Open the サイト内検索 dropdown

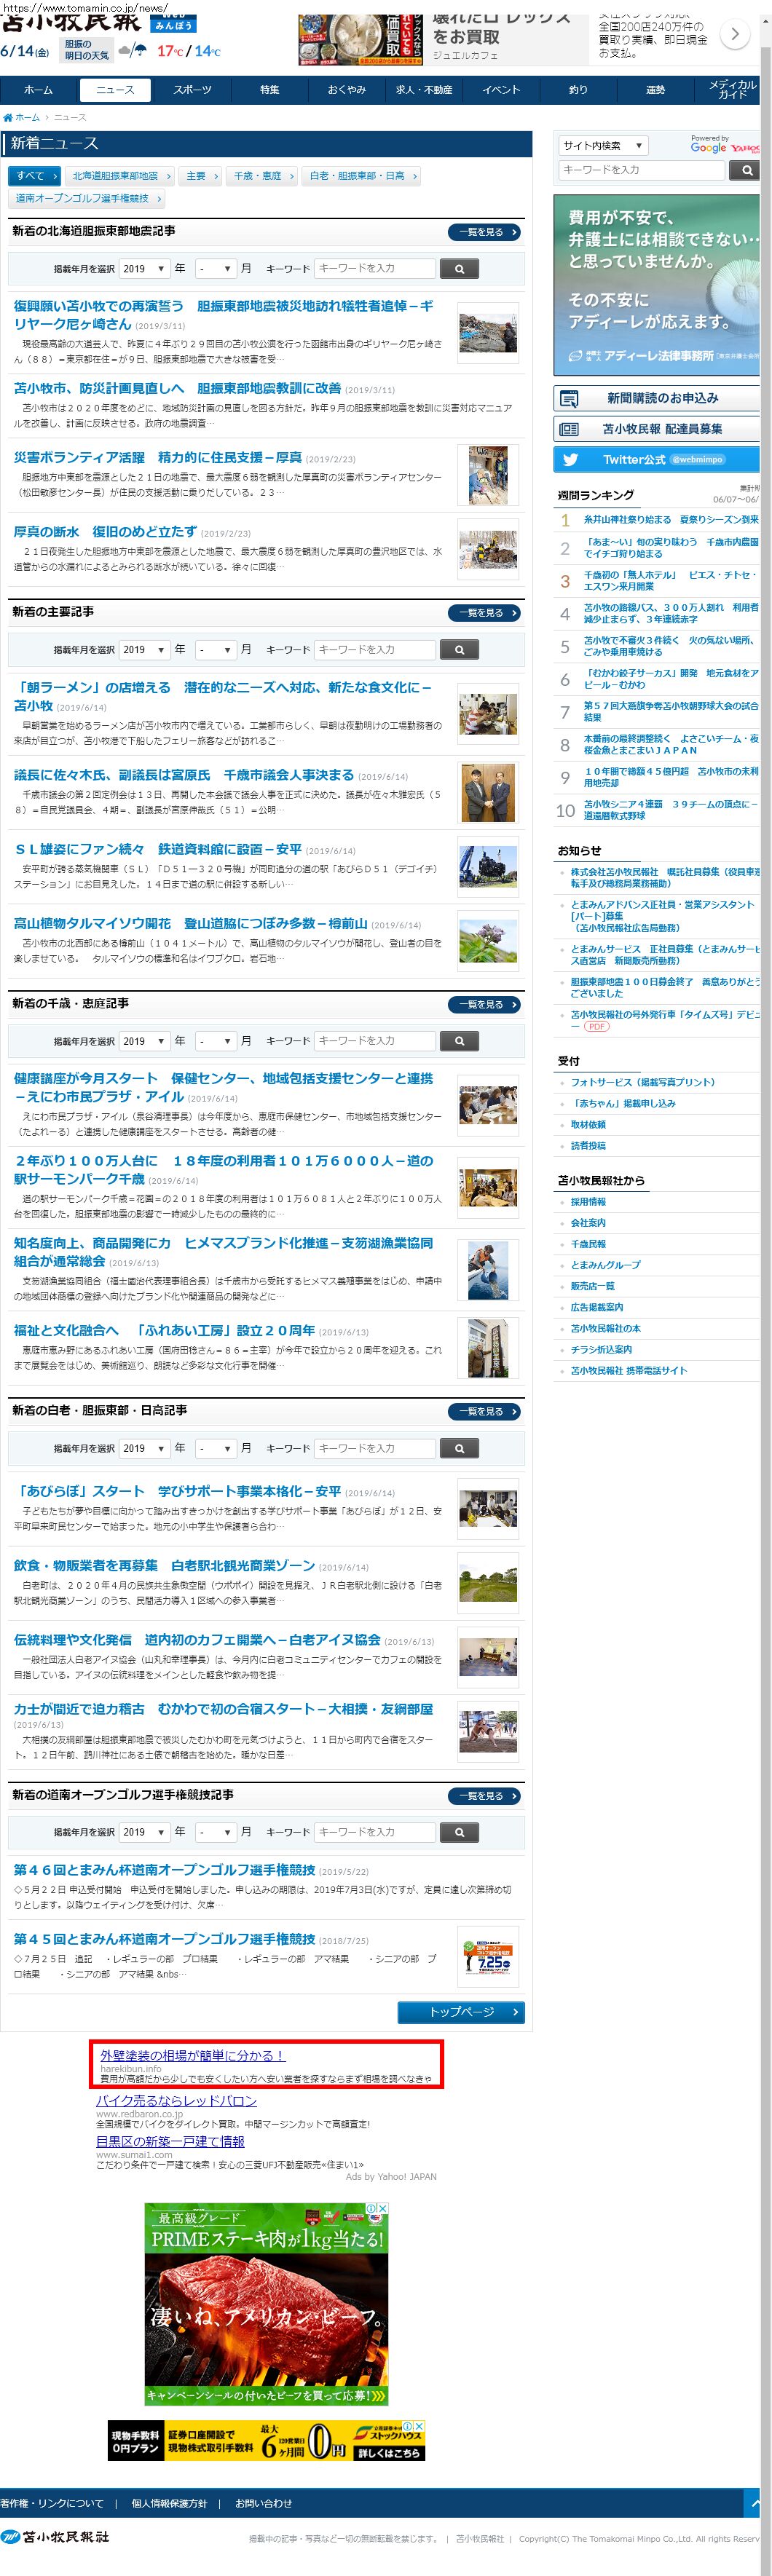(x=602, y=145)
